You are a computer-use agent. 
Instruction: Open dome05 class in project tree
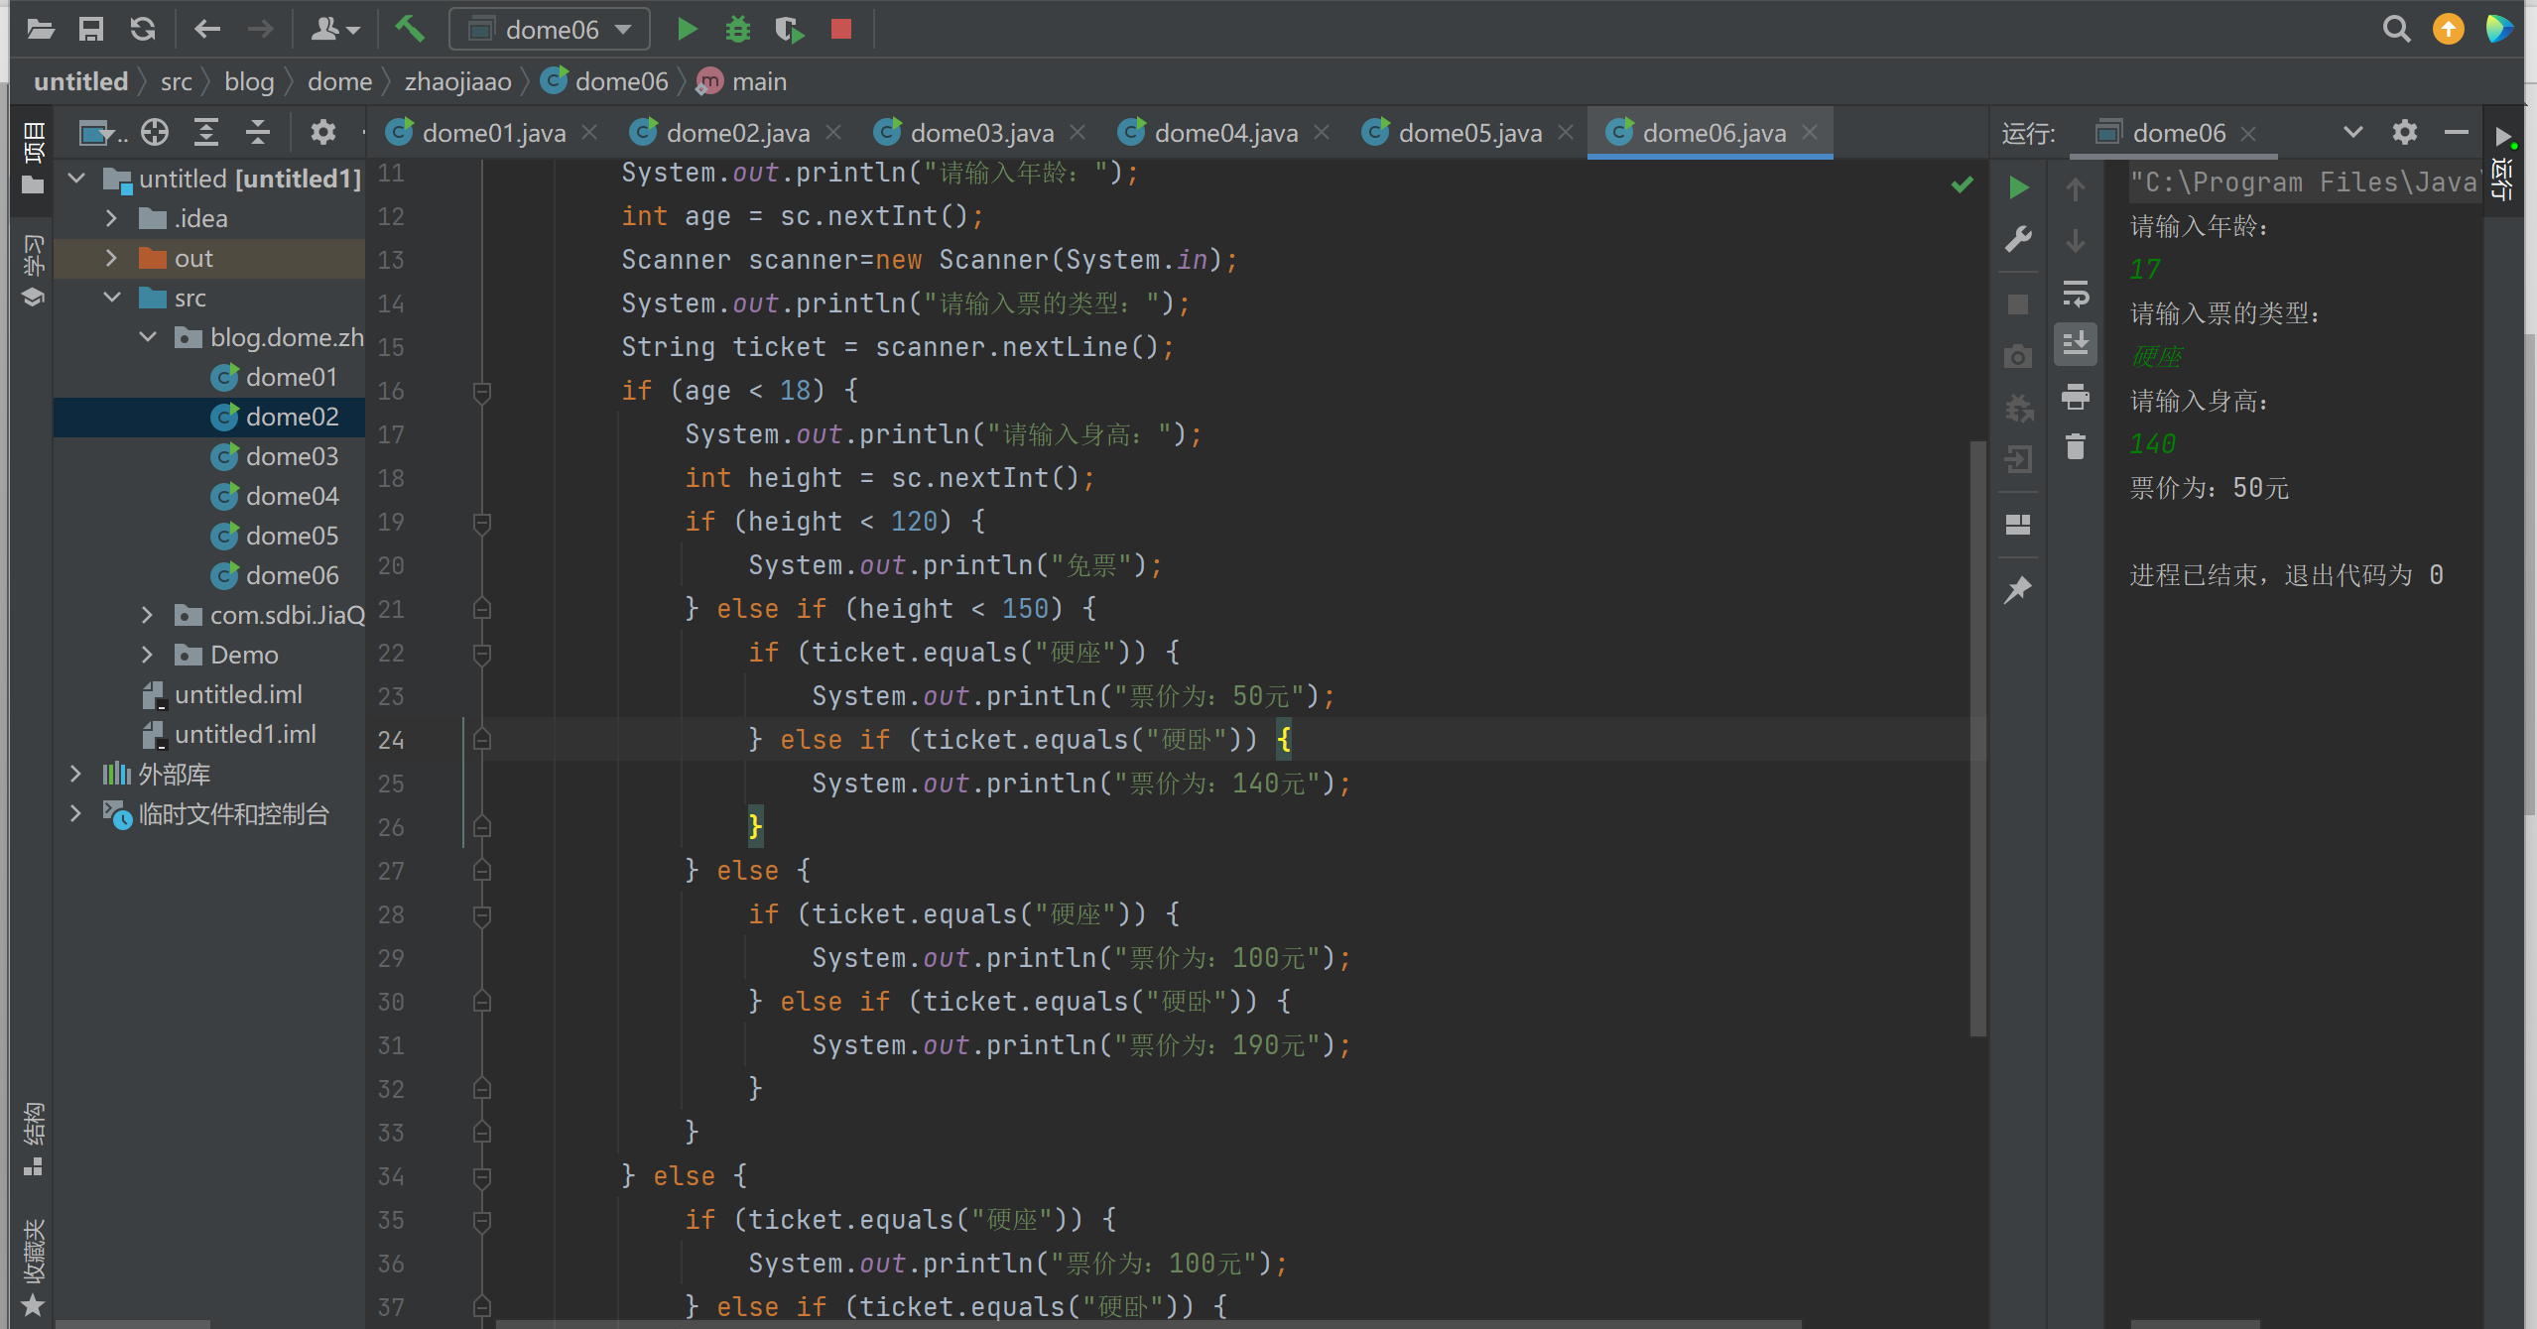(x=291, y=536)
